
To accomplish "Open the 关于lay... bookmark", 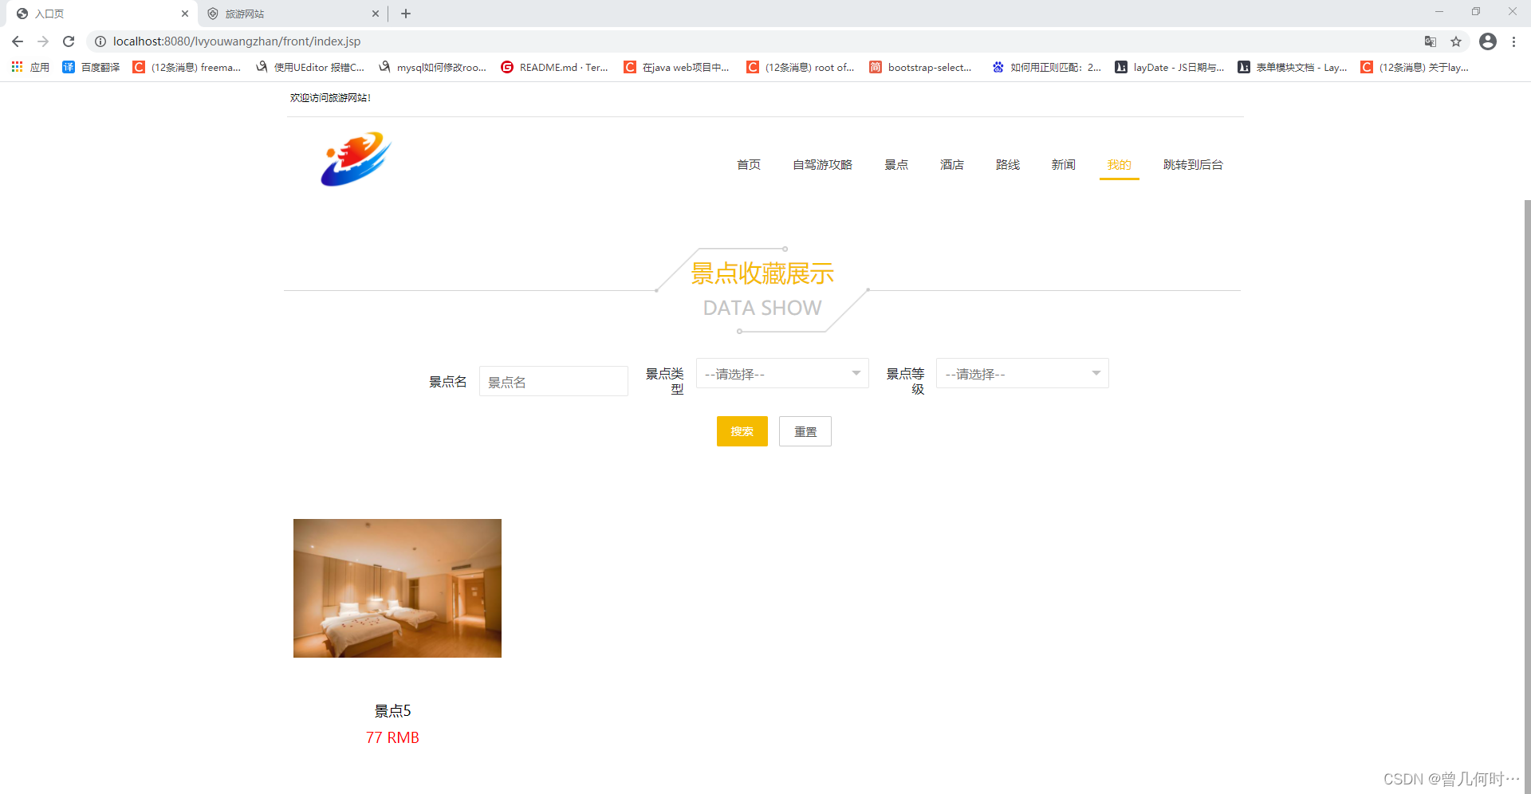I will (x=1415, y=67).
